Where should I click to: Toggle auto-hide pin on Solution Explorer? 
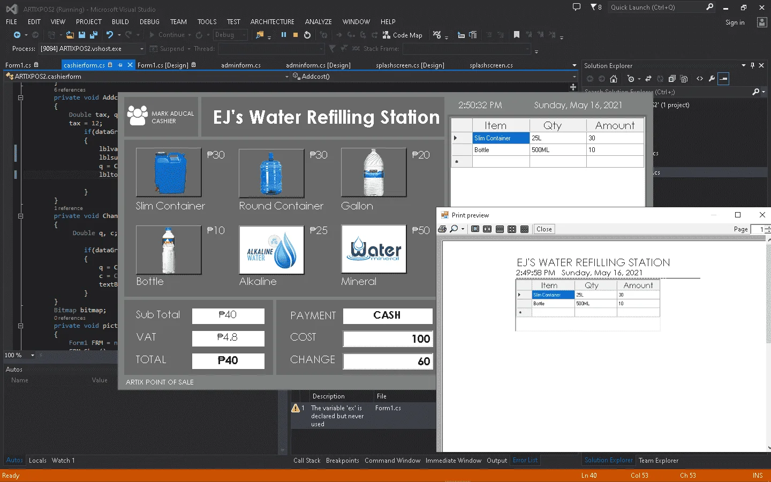(x=752, y=65)
